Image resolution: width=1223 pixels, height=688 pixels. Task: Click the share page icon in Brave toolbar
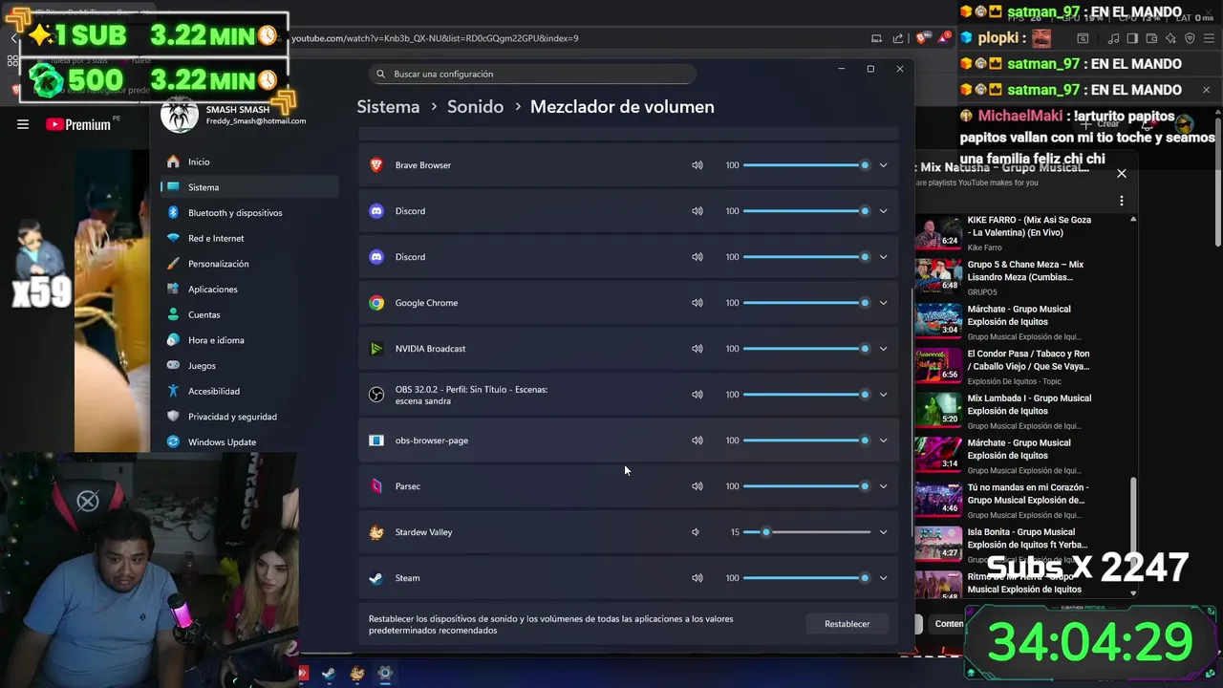pyautogui.click(x=898, y=38)
